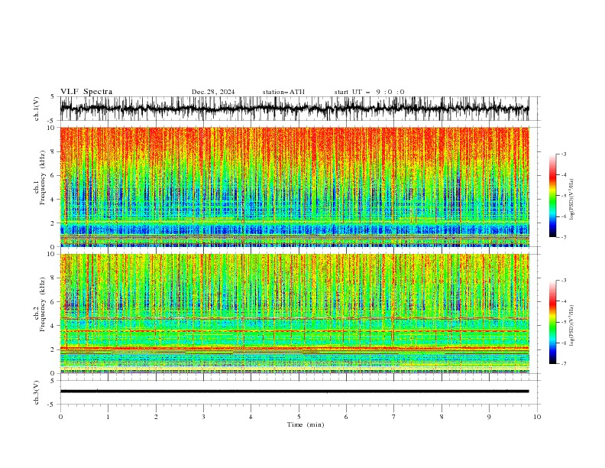Click inside the ch.2 spectrogram panel

(294, 314)
